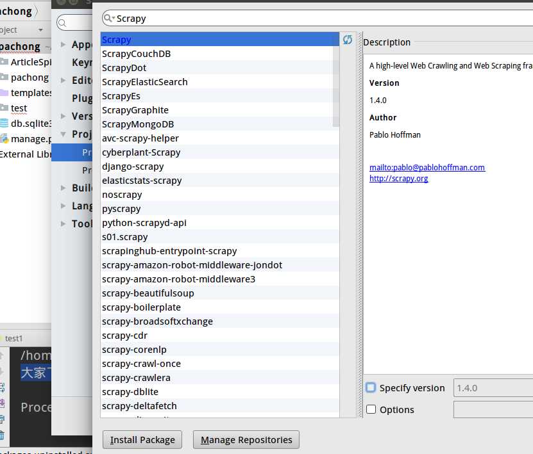This screenshot has width=533, height=454.
Task: Enable the Specify version checkbox
Action: pyautogui.click(x=371, y=387)
